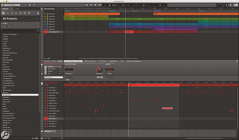
Task: Open the EQ plug-in slot dropdown
Action: pos(61,74)
